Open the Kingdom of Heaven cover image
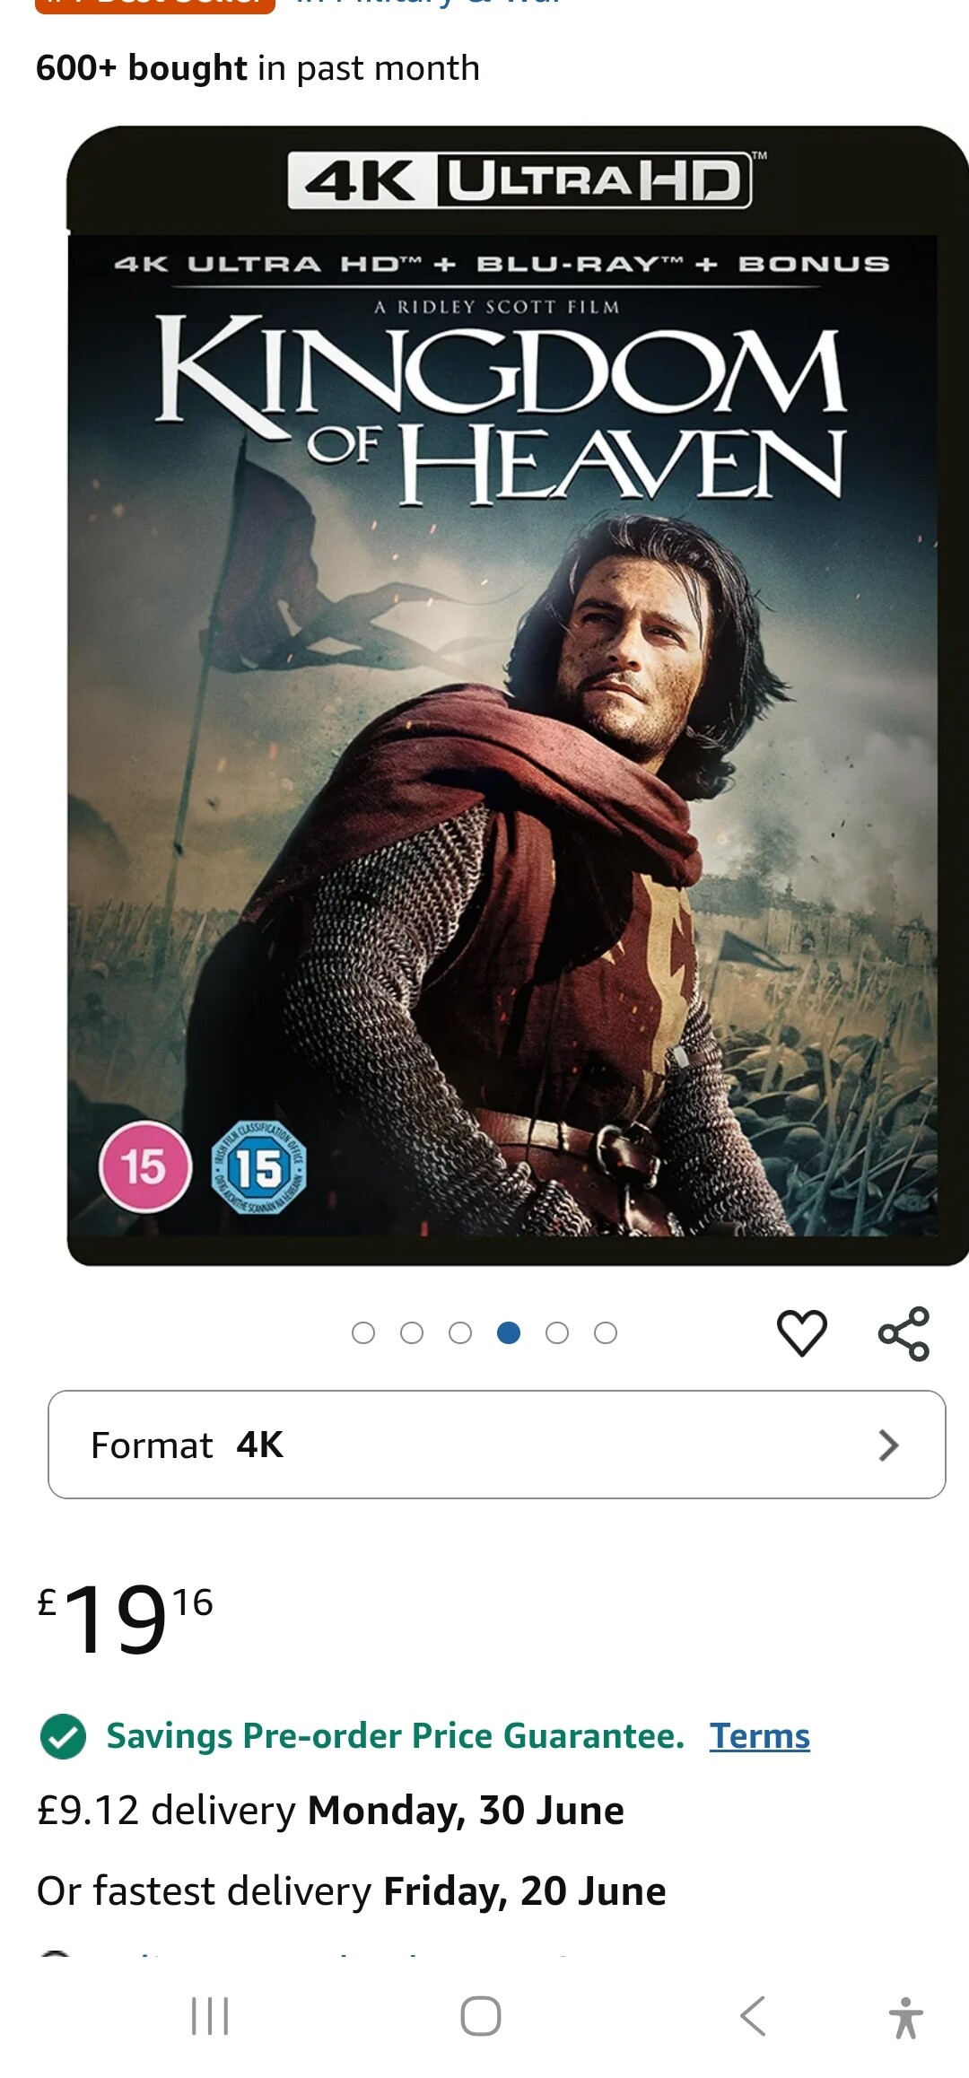The image size is (969, 2078). [x=518, y=695]
